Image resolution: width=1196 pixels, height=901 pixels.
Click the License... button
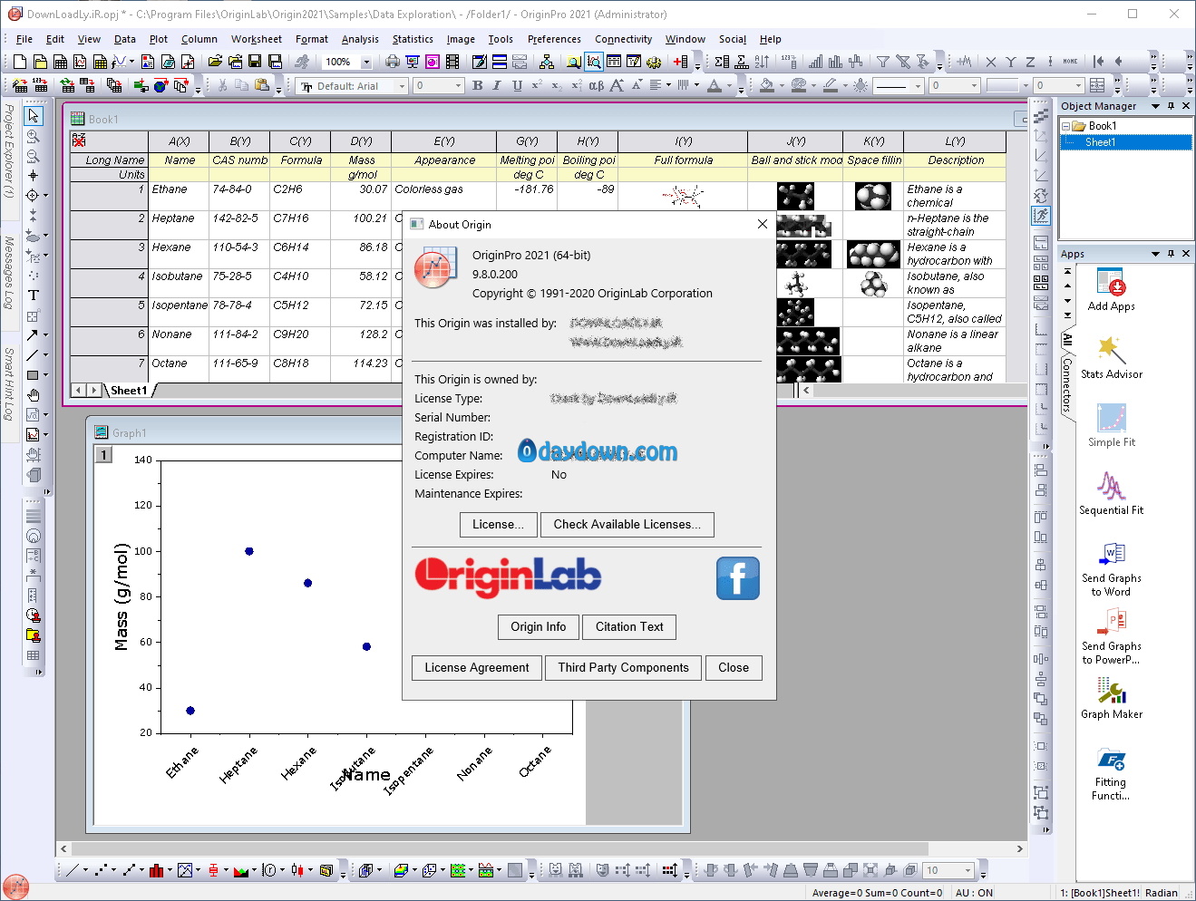(498, 525)
